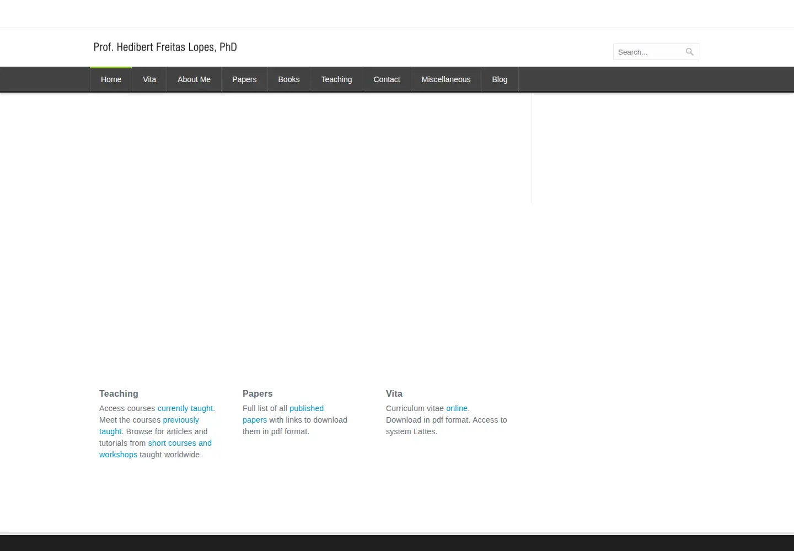
Task: Click the Vita section heading
Action: 394,393
